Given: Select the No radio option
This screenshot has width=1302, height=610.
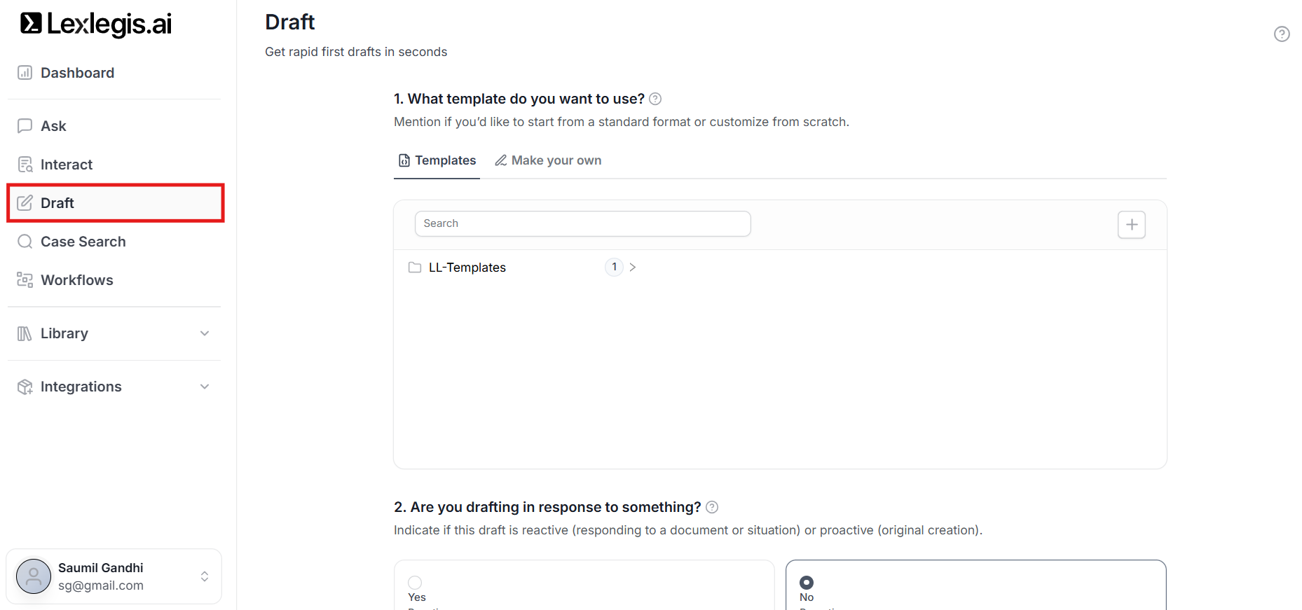Looking at the screenshot, I should 807,583.
